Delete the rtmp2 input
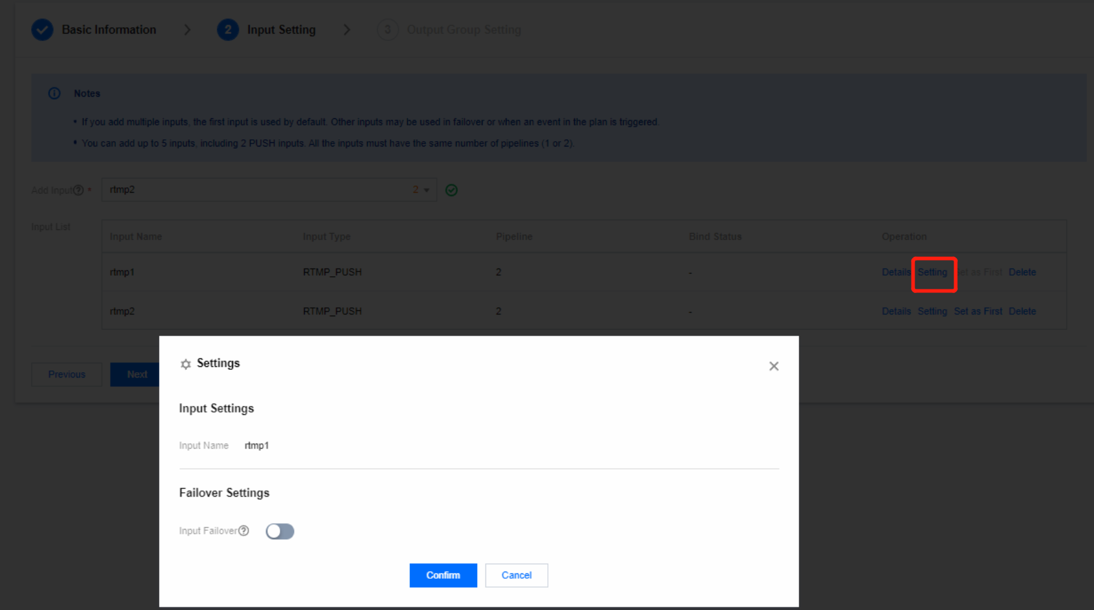Screen dimensions: 1094x610 (1022, 311)
